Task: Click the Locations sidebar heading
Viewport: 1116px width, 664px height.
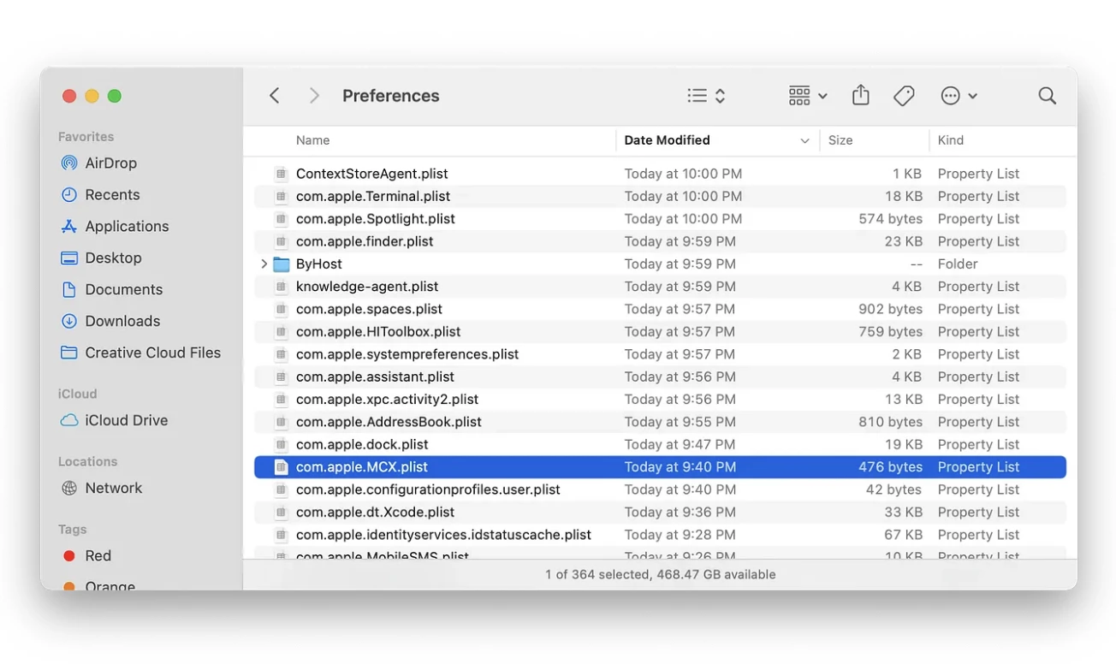Action: pos(87,461)
